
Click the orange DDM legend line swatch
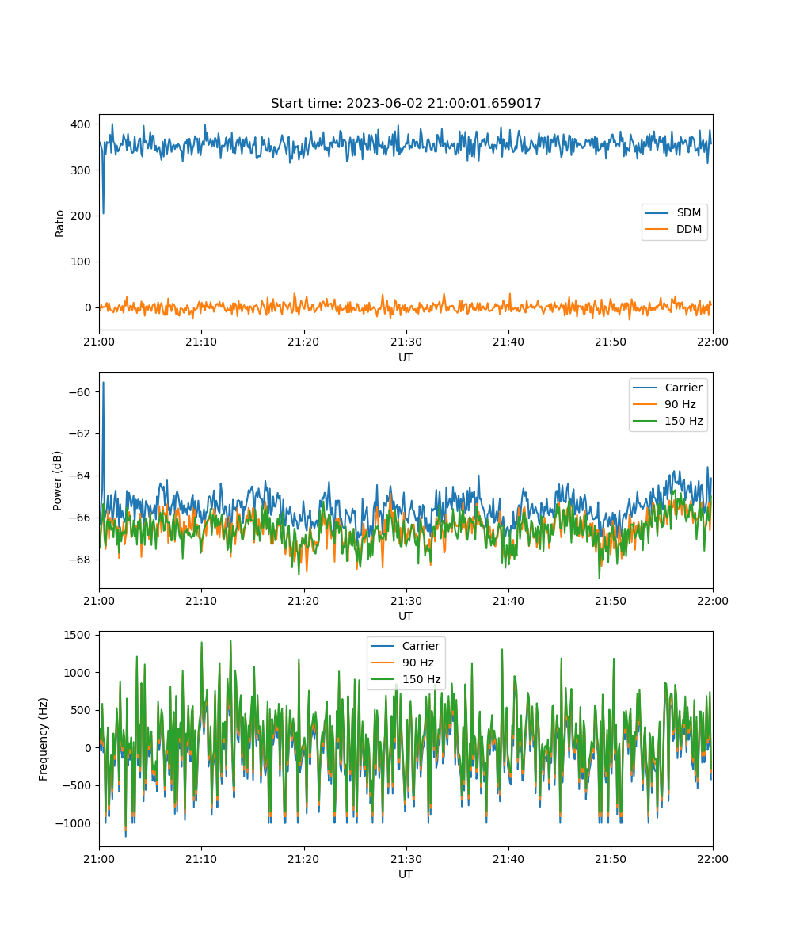click(658, 230)
